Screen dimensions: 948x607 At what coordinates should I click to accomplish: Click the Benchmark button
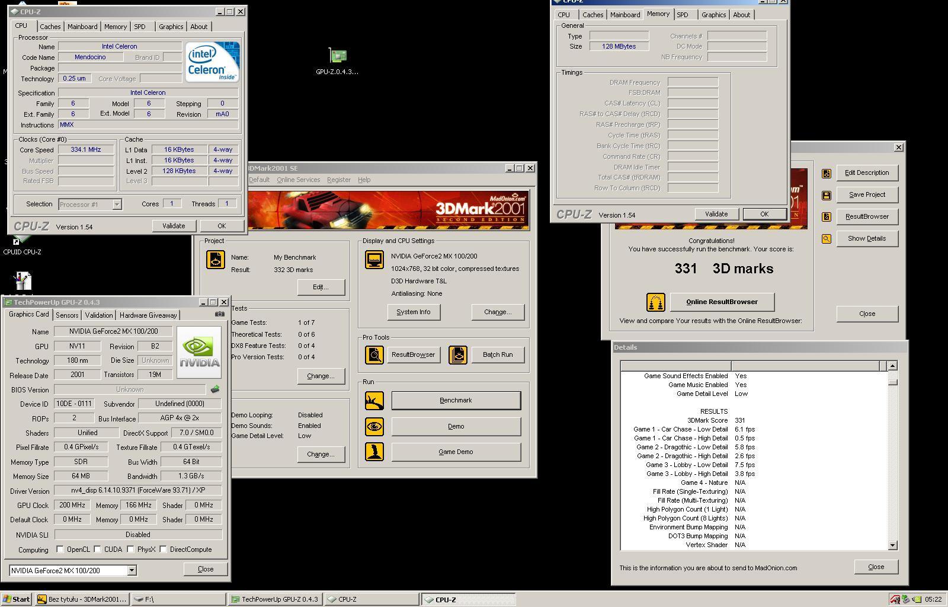[x=456, y=401]
